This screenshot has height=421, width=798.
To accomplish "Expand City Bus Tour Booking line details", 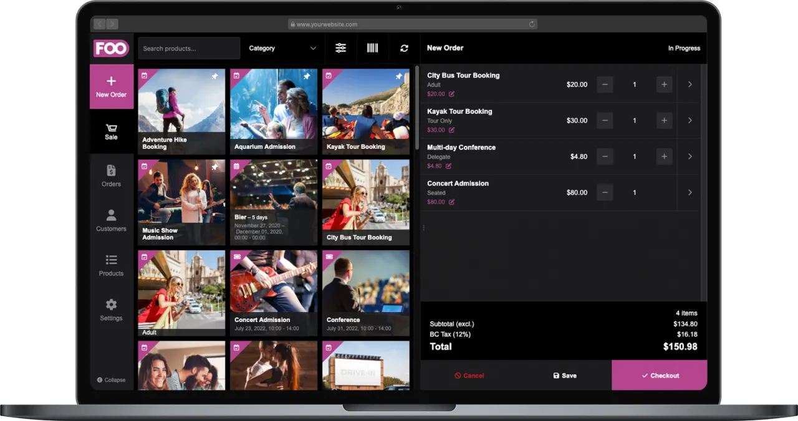I will 690,85.
